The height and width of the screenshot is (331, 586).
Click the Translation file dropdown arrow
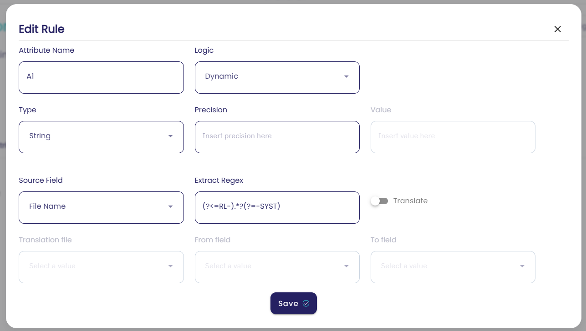tap(170, 266)
